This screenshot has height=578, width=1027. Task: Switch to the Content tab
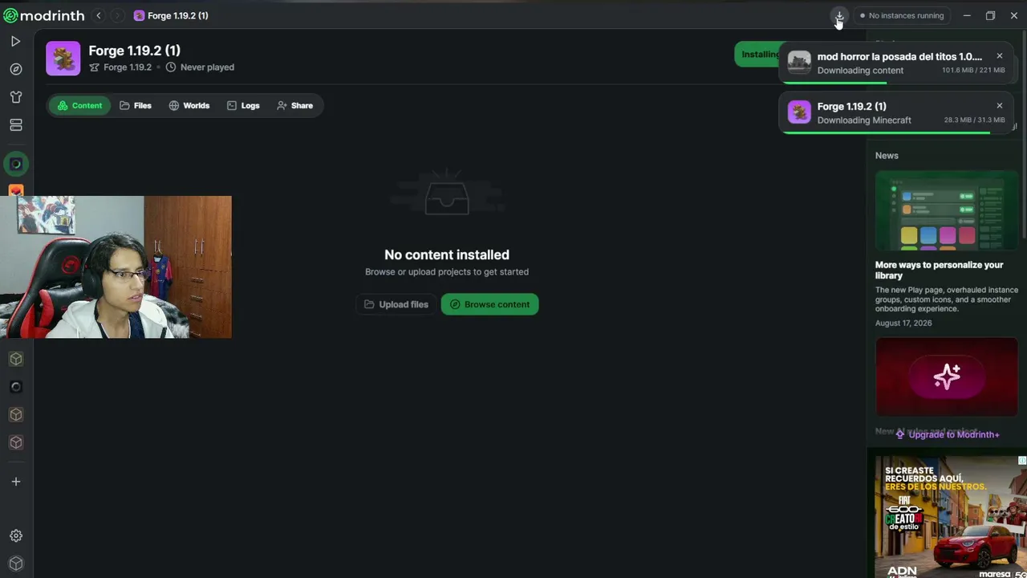[79, 105]
